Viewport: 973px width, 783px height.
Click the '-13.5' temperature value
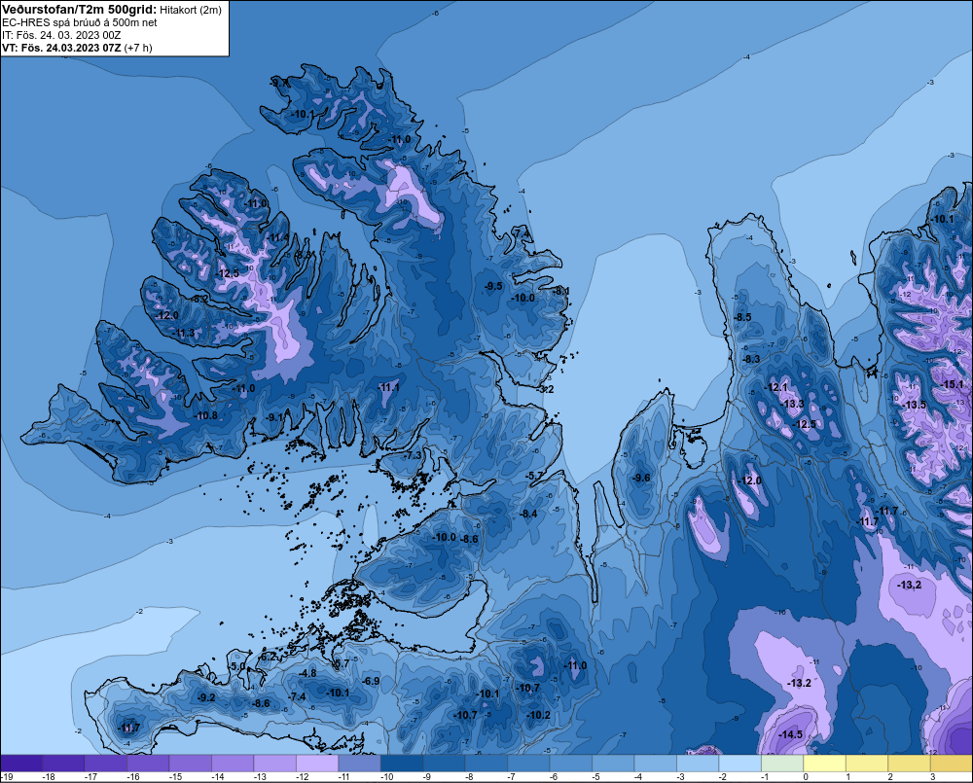point(914,406)
